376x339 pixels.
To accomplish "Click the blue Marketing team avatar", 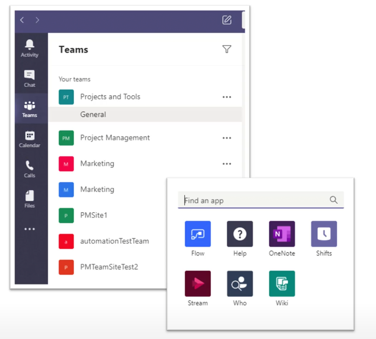I will 66,190.
